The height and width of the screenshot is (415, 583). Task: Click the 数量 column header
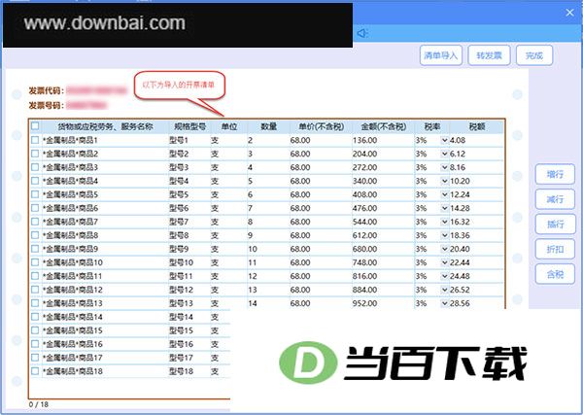coord(268,126)
